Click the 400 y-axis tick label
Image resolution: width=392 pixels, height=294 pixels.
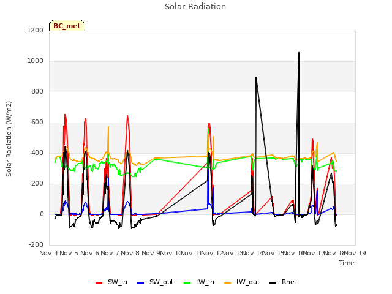(37, 153)
